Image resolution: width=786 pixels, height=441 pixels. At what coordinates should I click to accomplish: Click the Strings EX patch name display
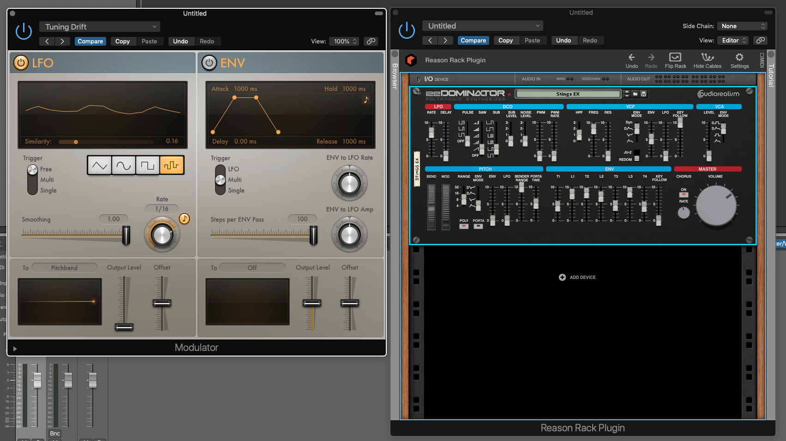[568, 94]
